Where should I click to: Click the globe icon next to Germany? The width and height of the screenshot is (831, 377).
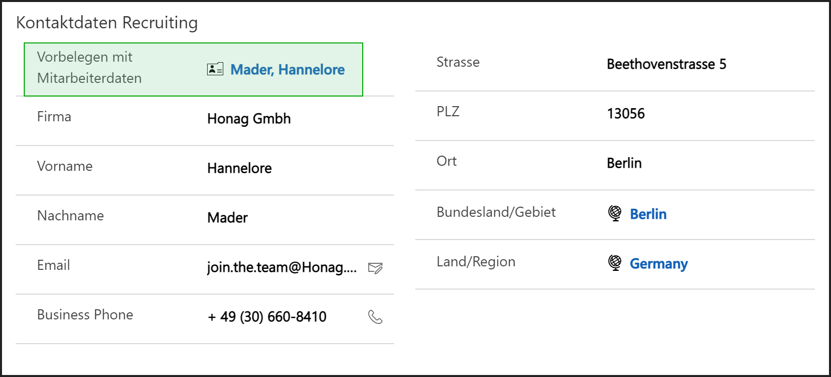615,263
